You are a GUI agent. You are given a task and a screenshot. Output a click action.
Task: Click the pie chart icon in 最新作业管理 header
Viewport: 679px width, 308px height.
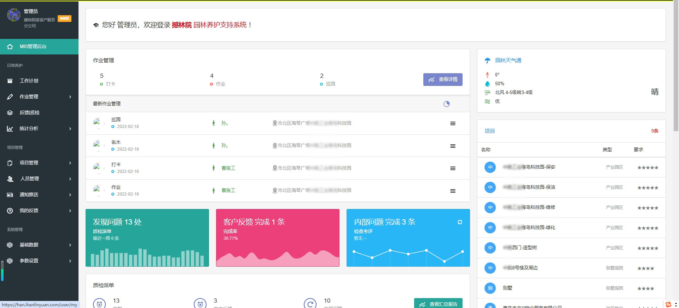pyautogui.click(x=447, y=104)
